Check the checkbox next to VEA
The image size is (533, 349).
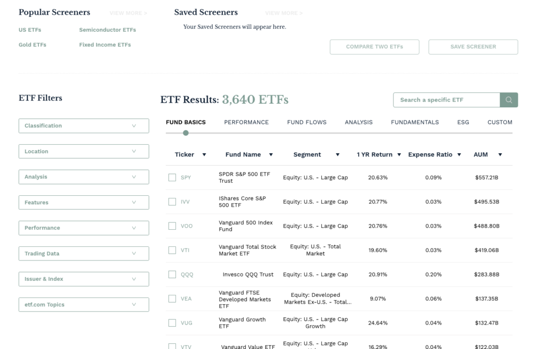coord(172,298)
